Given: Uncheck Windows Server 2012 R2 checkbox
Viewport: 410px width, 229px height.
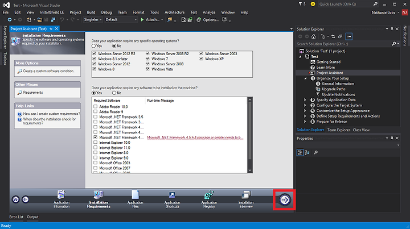Looking at the screenshot, I should pos(95,53).
